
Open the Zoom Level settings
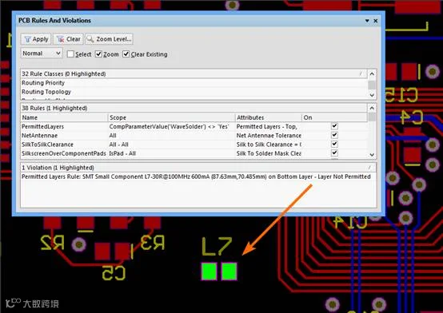click(x=109, y=39)
